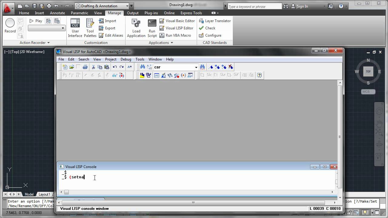Image resolution: width=388 pixels, height=218 pixels.
Task: Click Complete Word icon in Visual LISP toolbar
Action: click(x=129, y=67)
